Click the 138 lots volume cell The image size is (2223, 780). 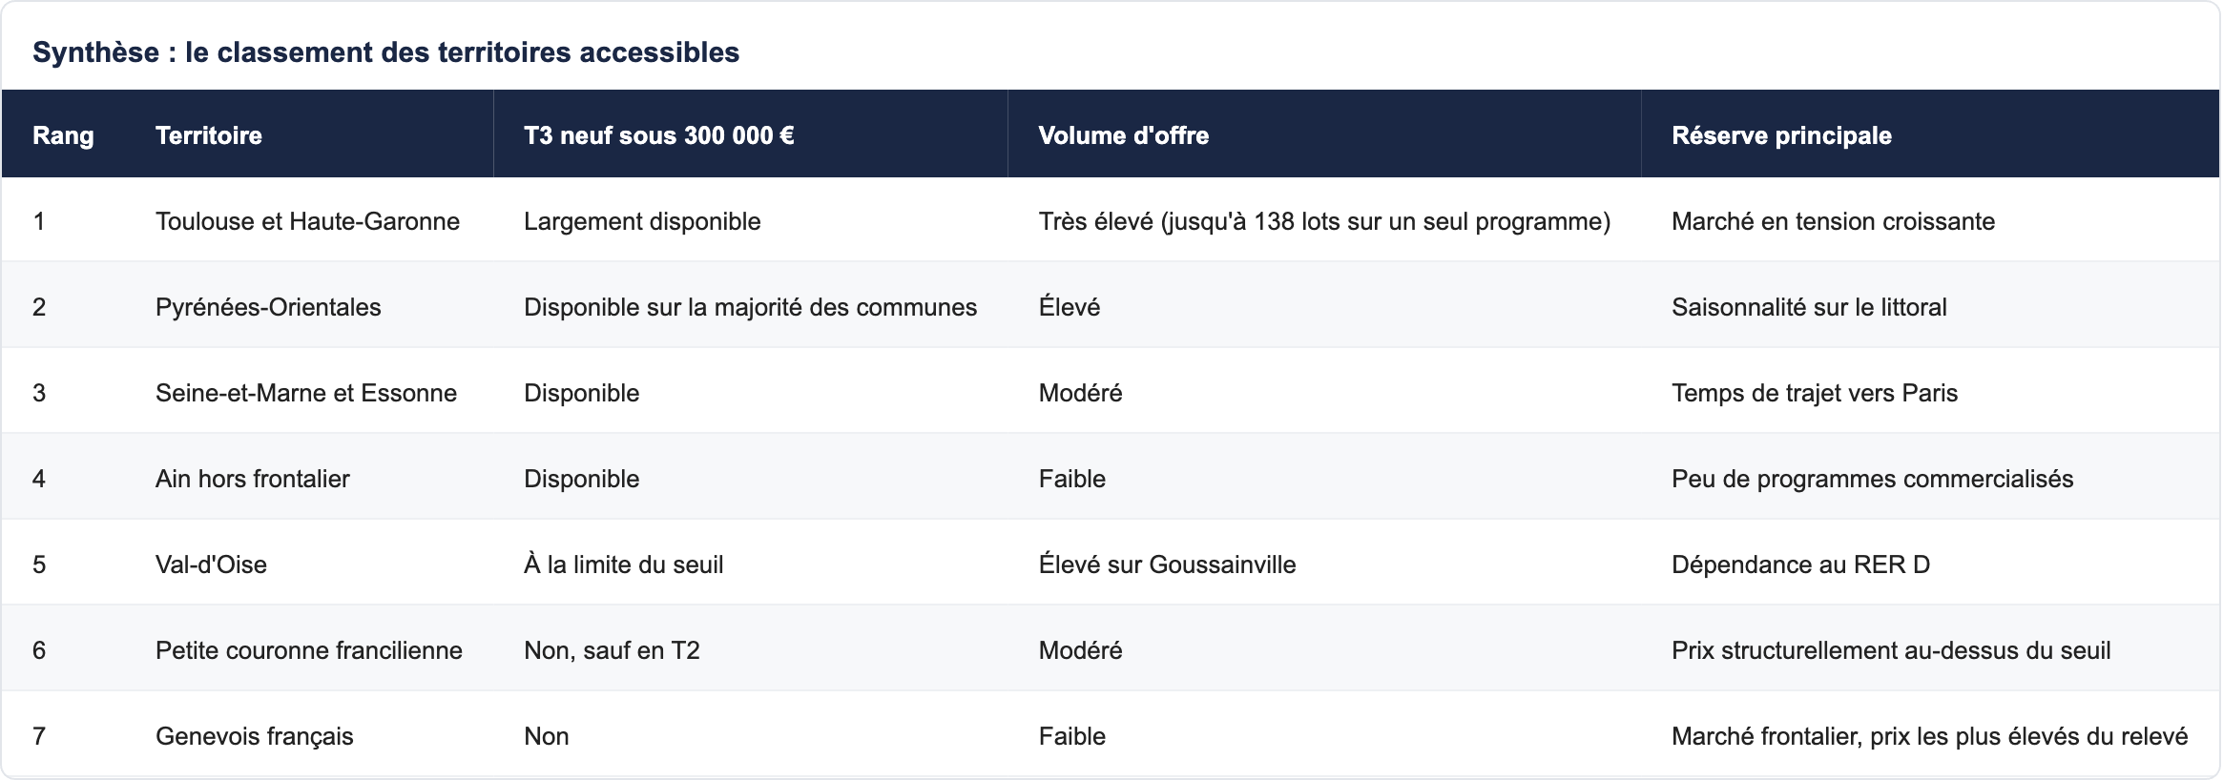[x=1324, y=220]
